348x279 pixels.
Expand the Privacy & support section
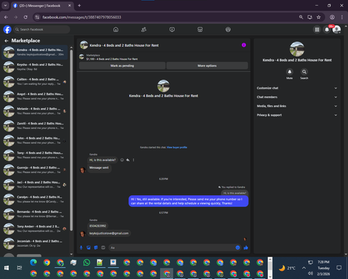point(297,115)
